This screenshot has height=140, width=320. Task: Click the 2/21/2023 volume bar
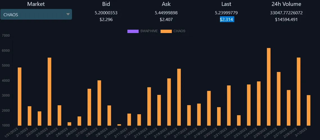click(x=229, y=106)
